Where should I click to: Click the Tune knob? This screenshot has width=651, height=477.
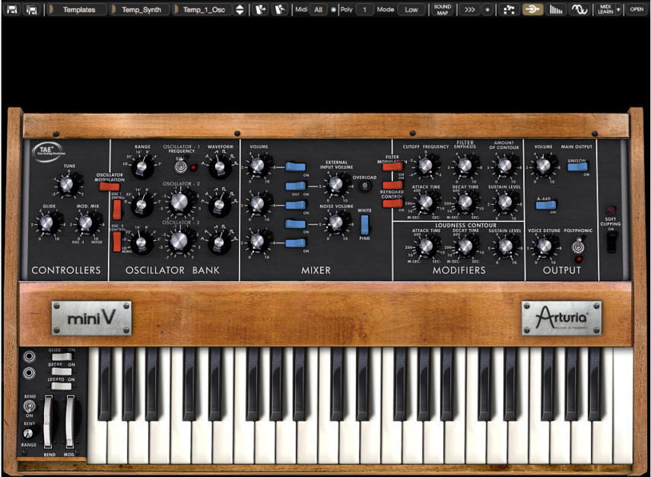(66, 184)
